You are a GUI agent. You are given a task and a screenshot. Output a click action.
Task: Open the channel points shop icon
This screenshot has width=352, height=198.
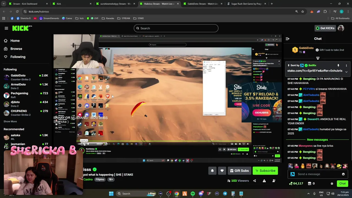(309, 183)
